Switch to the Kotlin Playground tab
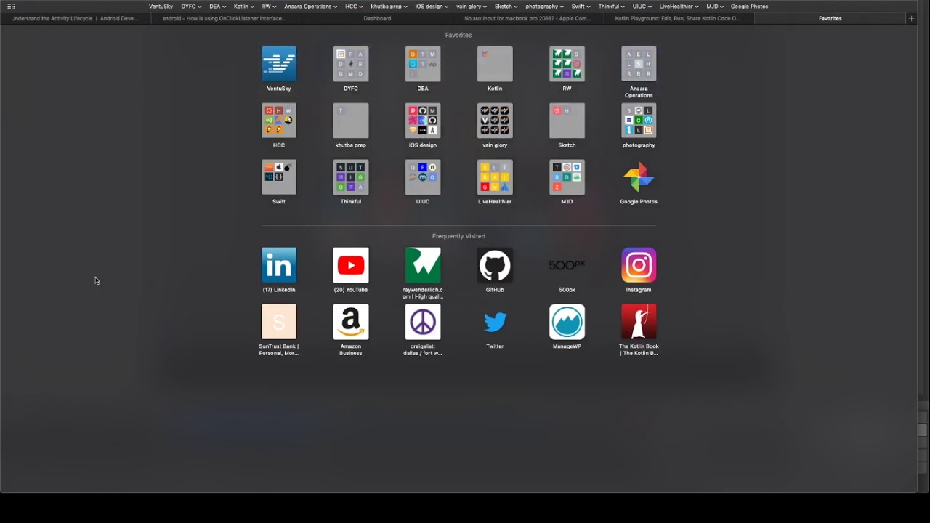Image resolution: width=930 pixels, height=523 pixels. [x=679, y=19]
